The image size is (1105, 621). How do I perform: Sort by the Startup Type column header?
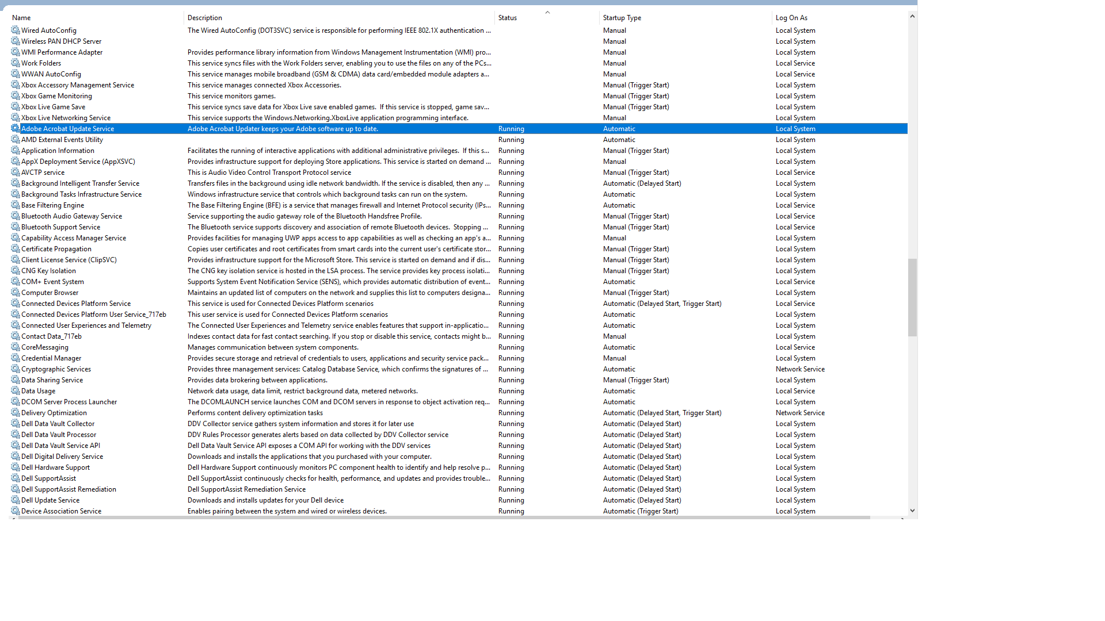pos(685,18)
